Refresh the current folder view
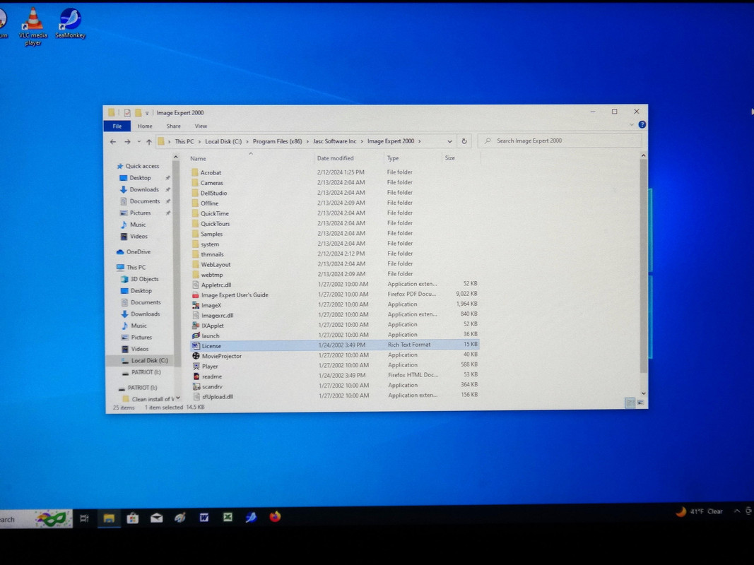Image resolution: width=754 pixels, height=565 pixels. click(x=464, y=141)
